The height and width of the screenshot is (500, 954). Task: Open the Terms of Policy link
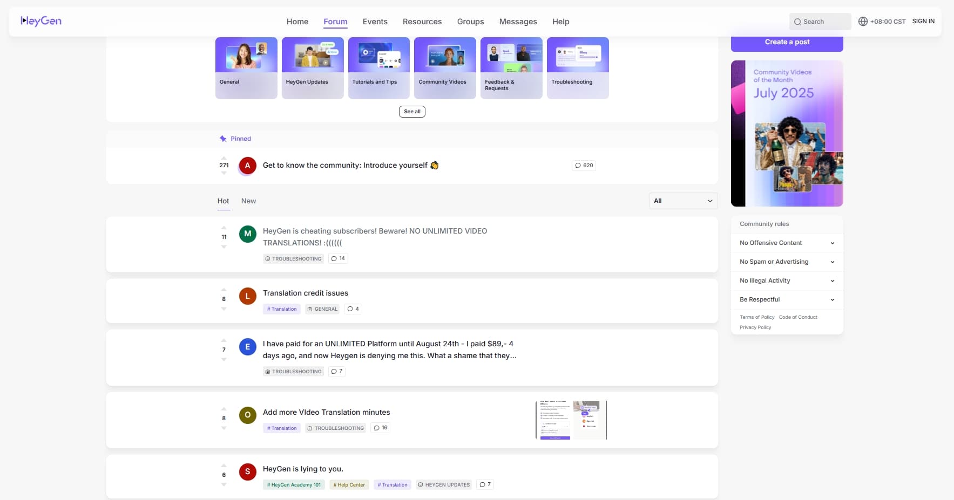click(x=757, y=317)
